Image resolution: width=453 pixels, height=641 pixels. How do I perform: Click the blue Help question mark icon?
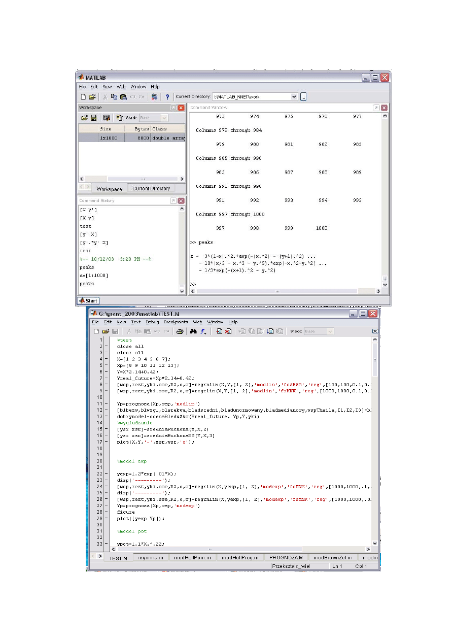pyautogui.click(x=167, y=96)
